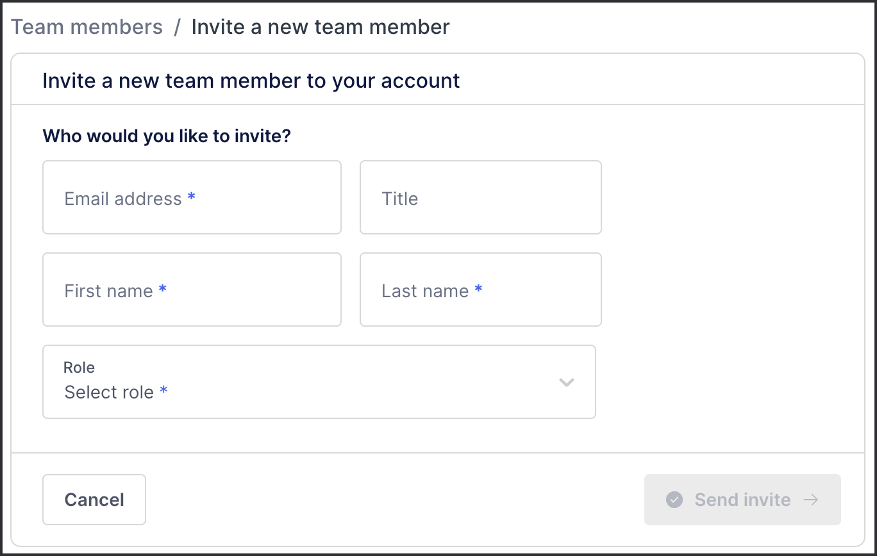
Task: Click the right arrow icon in Send invite
Action: click(x=811, y=500)
